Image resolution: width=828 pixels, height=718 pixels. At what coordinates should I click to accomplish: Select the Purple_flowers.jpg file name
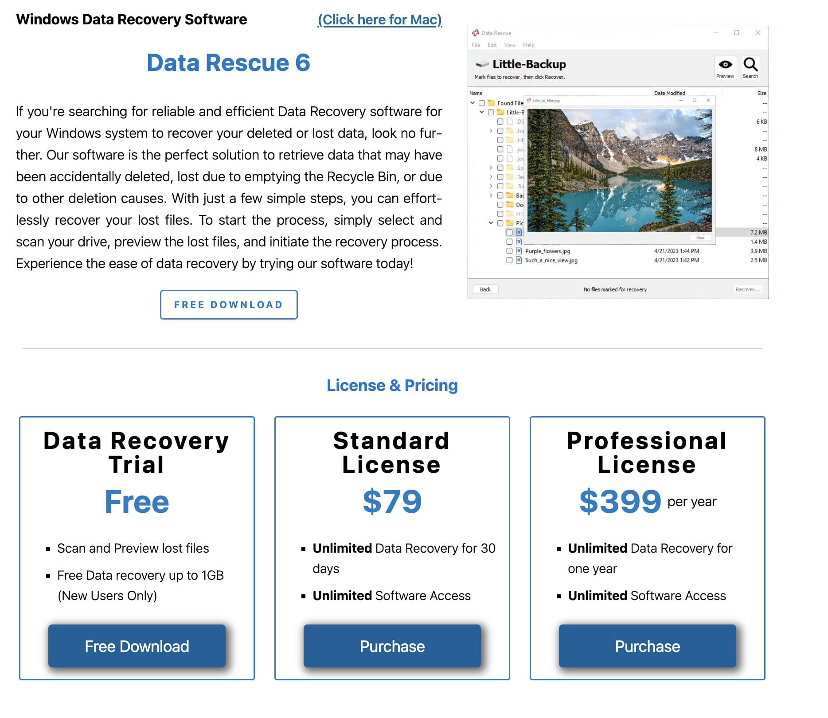tap(548, 251)
